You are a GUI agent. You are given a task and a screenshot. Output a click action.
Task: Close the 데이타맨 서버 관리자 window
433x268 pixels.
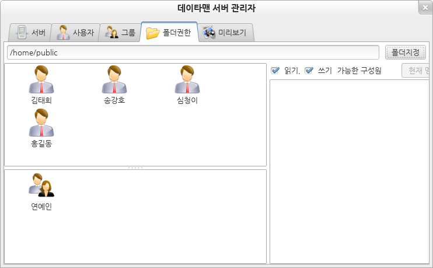coord(425,8)
